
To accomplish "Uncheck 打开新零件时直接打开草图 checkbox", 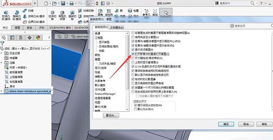I will tap(133, 54).
